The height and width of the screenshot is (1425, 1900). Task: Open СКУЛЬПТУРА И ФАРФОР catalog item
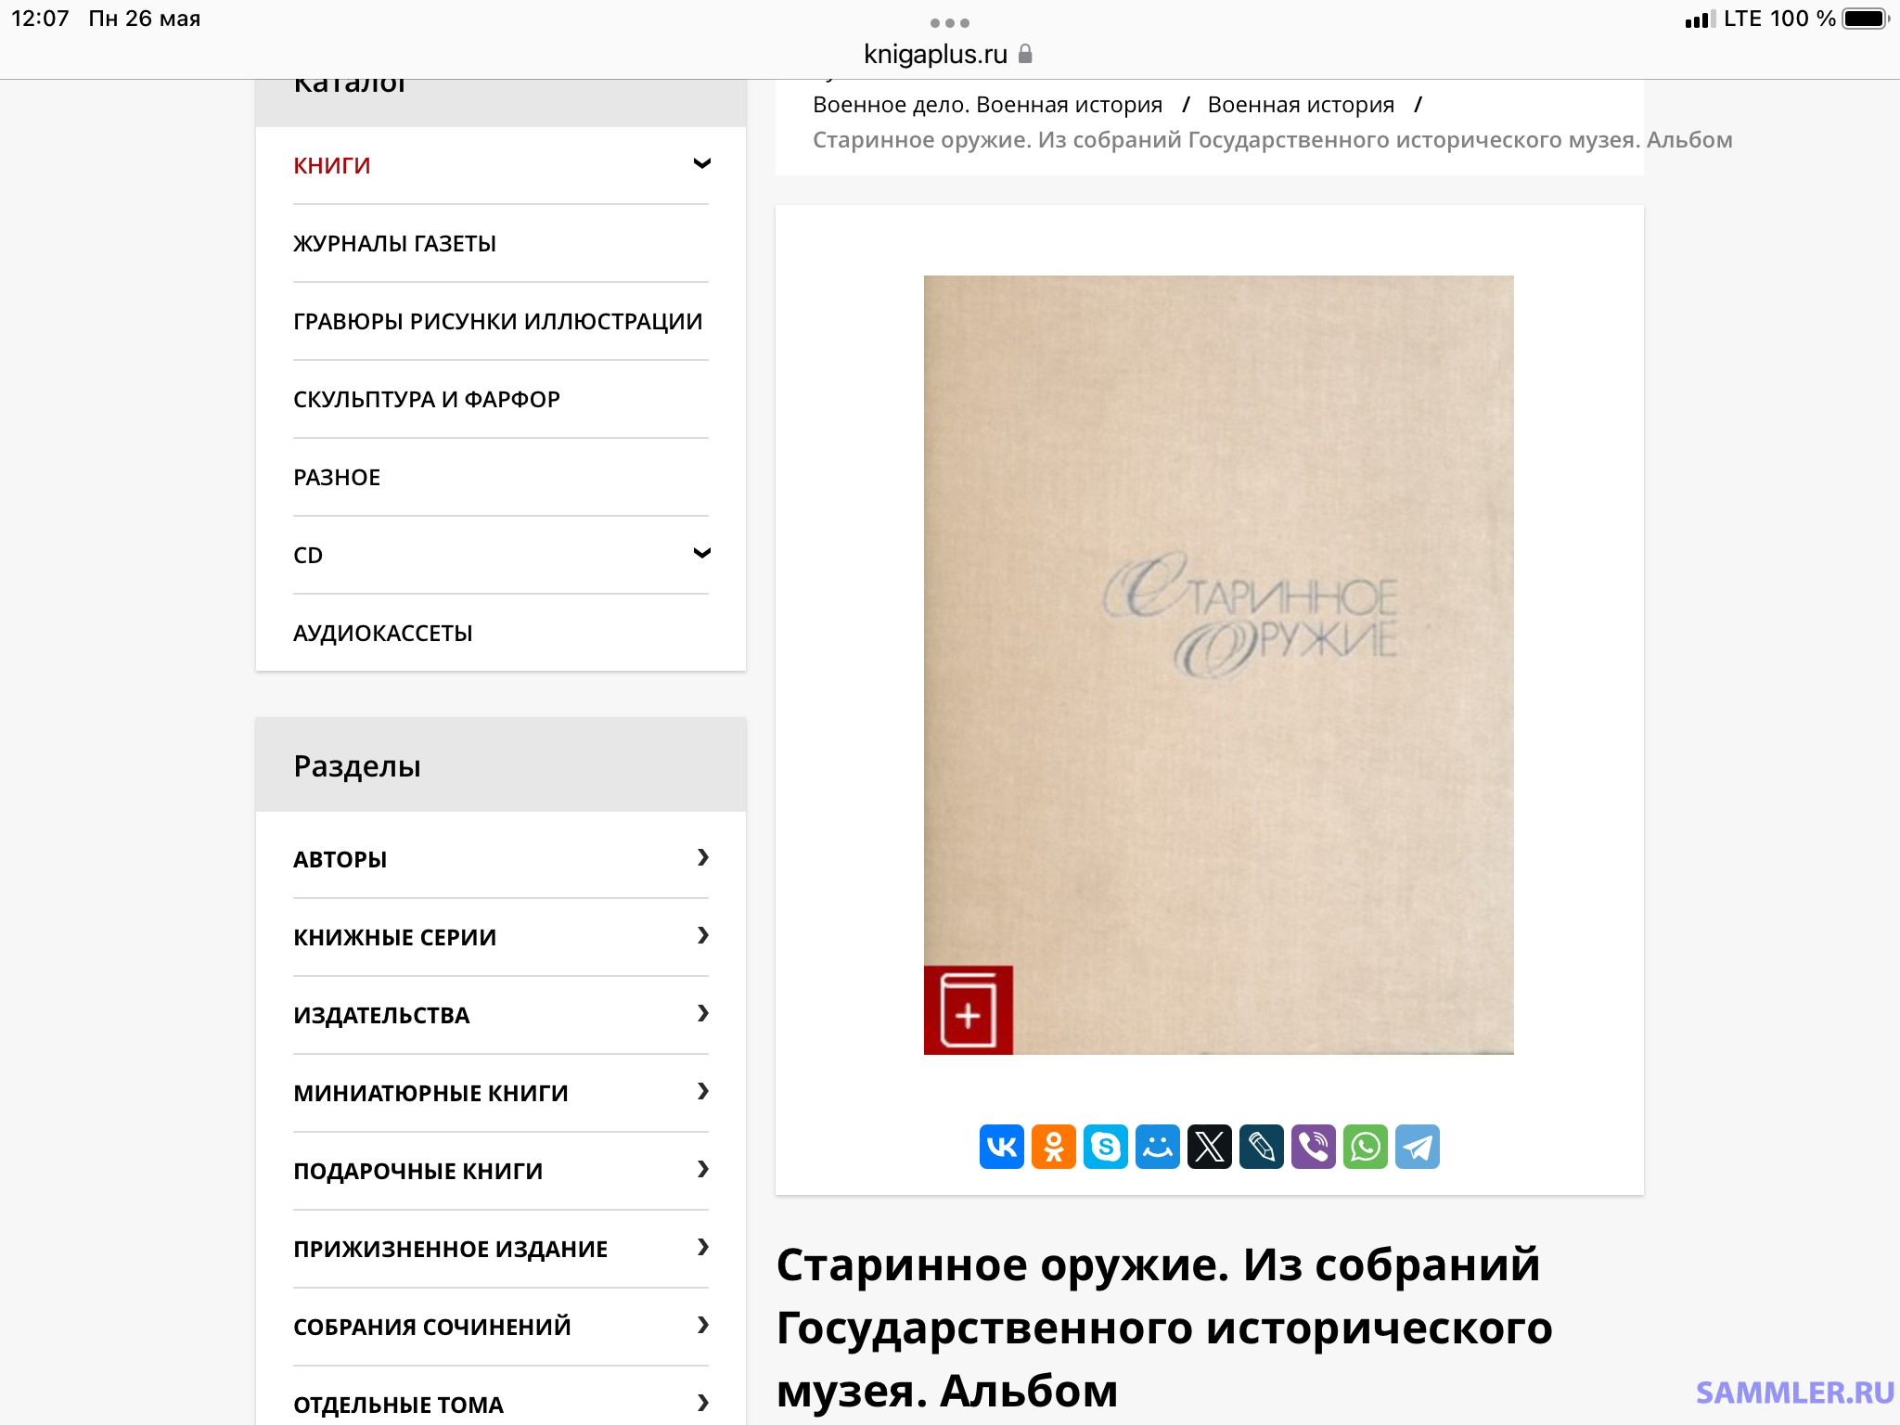427,399
